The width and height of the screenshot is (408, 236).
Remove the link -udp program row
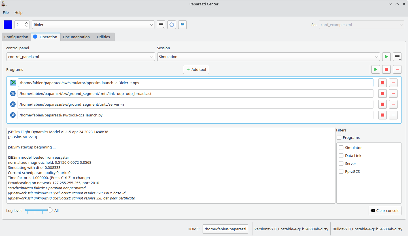tap(393, 93)
